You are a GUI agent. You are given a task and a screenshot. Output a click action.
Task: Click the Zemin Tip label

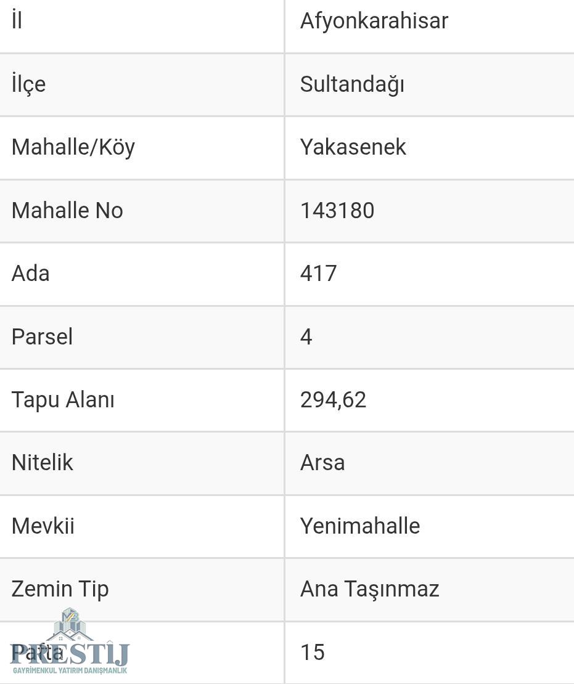coord(60,589)
